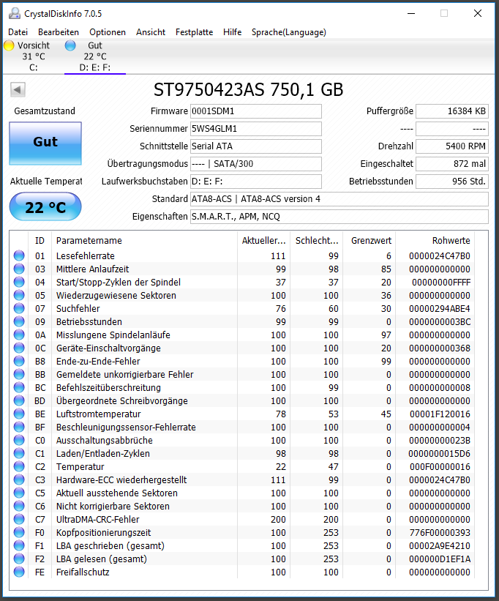Open the Bearbeiten menu
The width and height of the screenshot is (499, 601).
point(59,32)
